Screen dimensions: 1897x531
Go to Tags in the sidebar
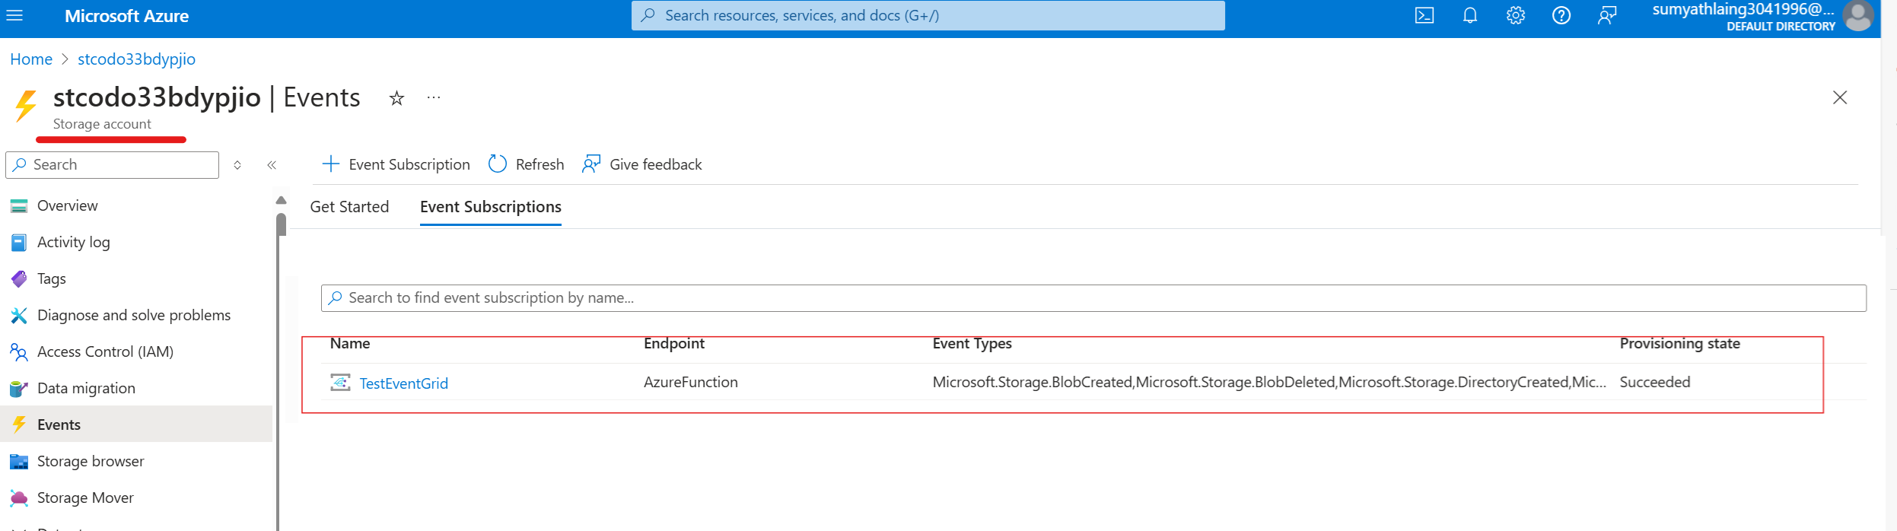coord(52,278)
